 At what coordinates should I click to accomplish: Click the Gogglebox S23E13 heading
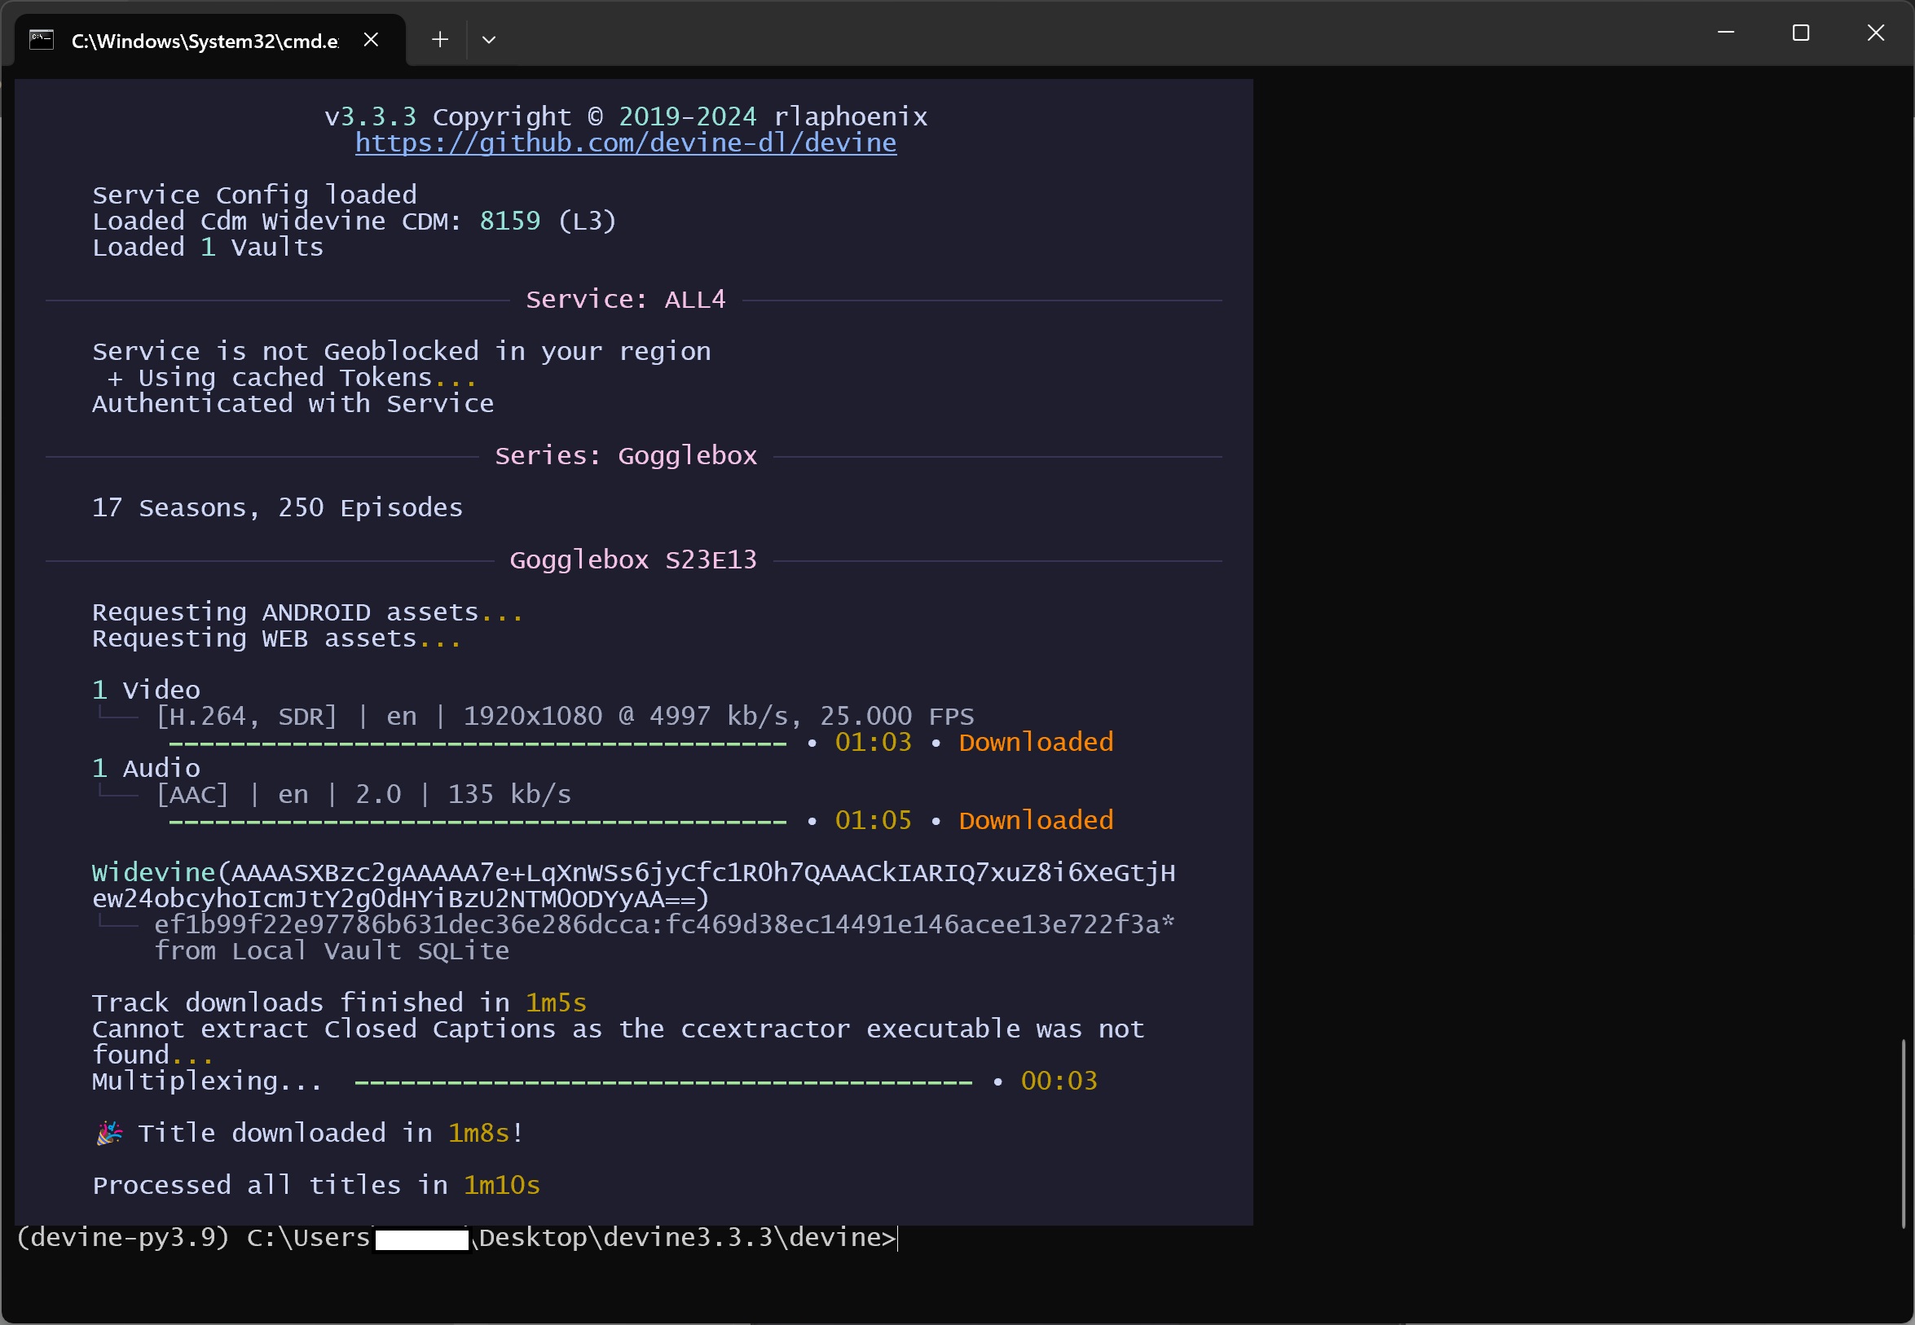click(633, 560)
